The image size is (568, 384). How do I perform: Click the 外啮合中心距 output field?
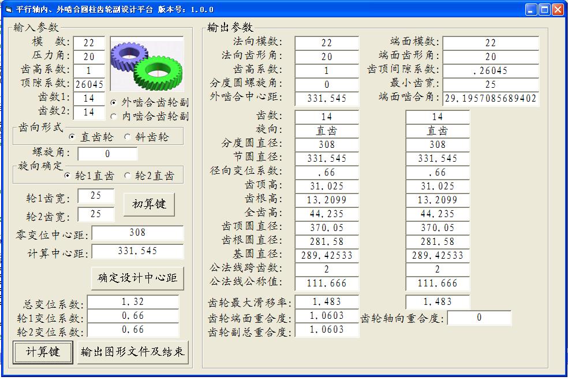point(327,99)
